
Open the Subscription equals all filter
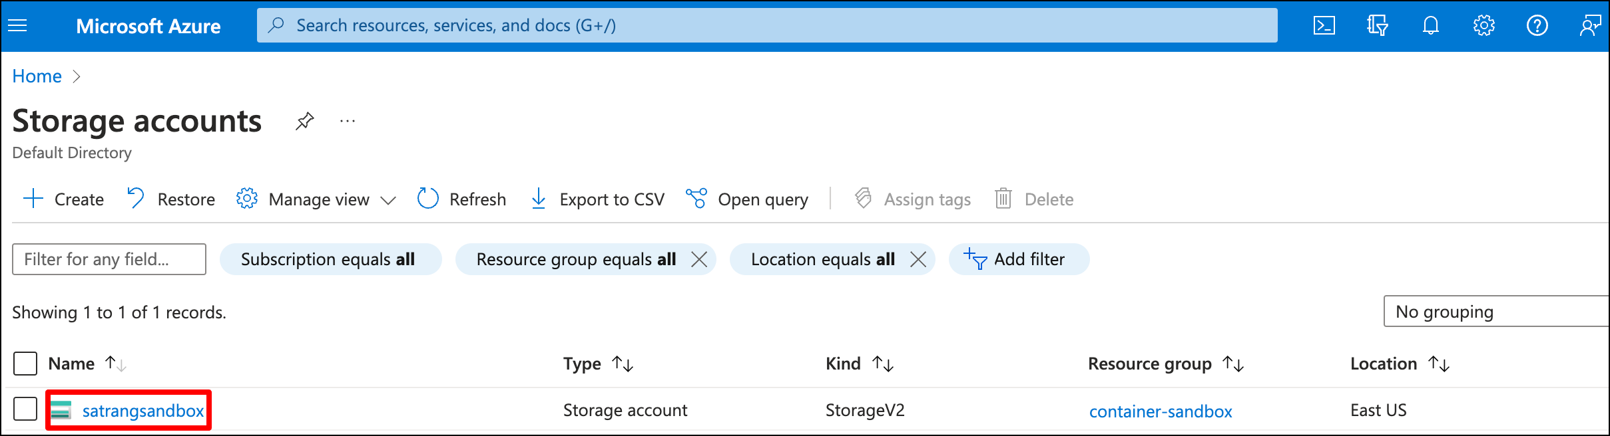(330, 259)
